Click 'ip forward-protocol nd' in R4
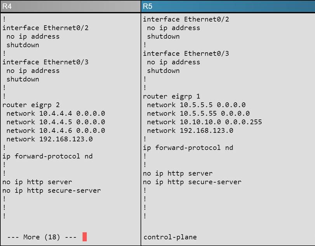Image resolution: width=315 pixels, height=246 pixels. (x=47, y=156)
